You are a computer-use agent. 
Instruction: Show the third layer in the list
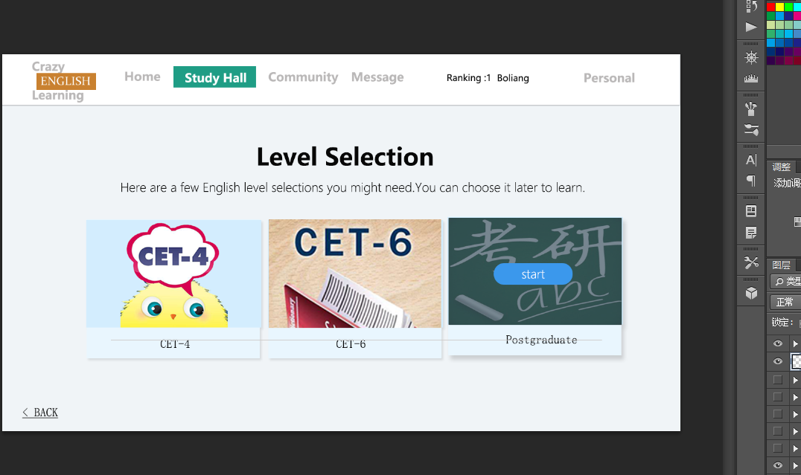pyautogui.click(x=778, y=380)
